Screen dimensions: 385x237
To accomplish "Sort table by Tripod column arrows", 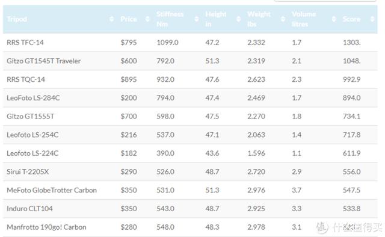I will (x=111, y=19).
